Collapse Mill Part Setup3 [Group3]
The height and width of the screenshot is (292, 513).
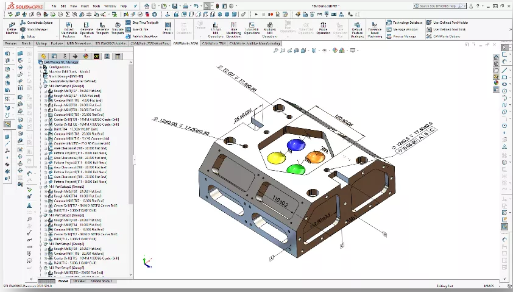coord(41,215)
